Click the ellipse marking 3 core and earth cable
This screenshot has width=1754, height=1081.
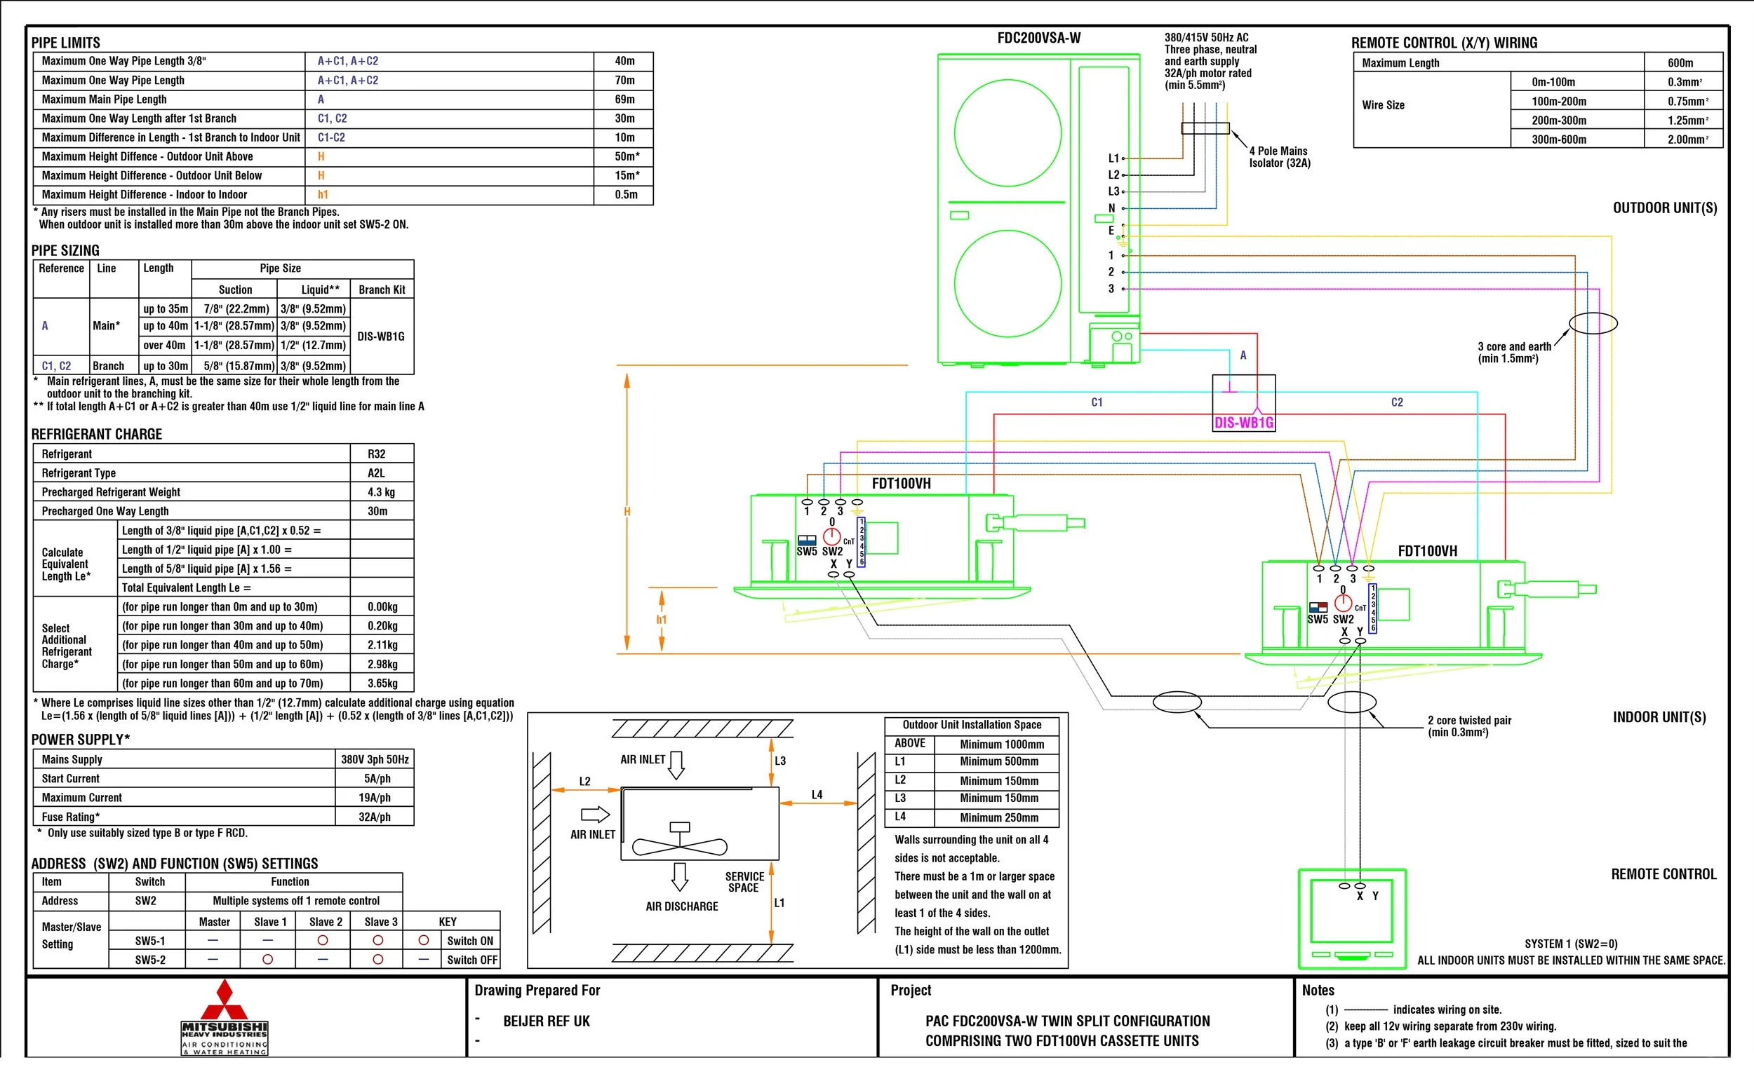pyautogui.click(x=1593, y=323)
